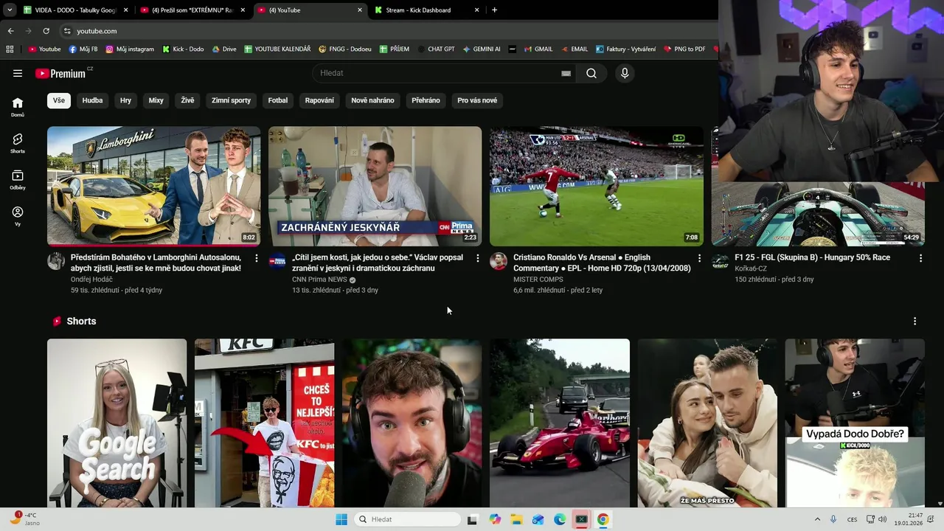Open the GEMINI AI bookmark

(482, 49)
